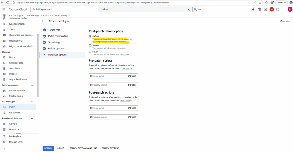The image size is (293, 152).
Task: Open Learn more link under Pre-patch scripts
Action: tap(128, 68)
